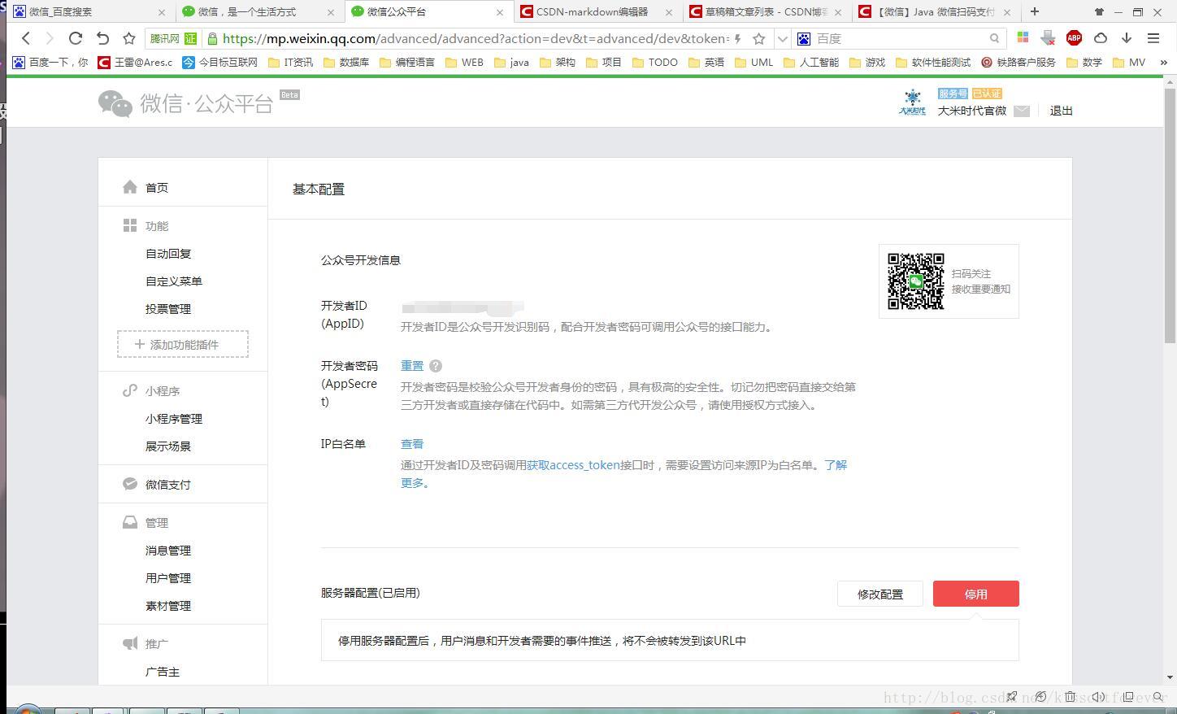Viewport: 1177px width, 714px height.
Task: Open 用户管理 in sidebar
Action: click(x=168, y=578)
